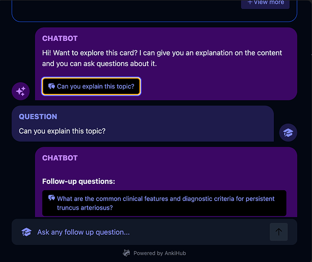This screenshot has width=312, height=262.
Task: Click the "Follow-up questions:" heading
Action: click(79, 181)
